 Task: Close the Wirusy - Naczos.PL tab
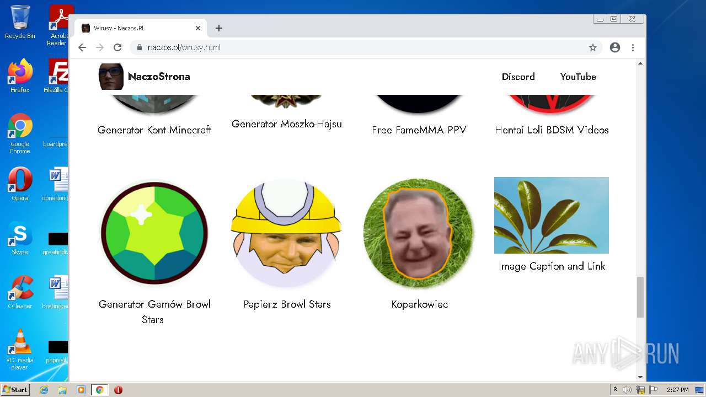[x=198, y=28]
